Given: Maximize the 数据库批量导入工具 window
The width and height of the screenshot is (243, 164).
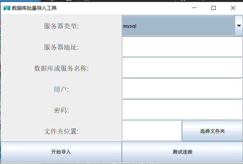Looking at the screenshot, I should click(214, 8).
